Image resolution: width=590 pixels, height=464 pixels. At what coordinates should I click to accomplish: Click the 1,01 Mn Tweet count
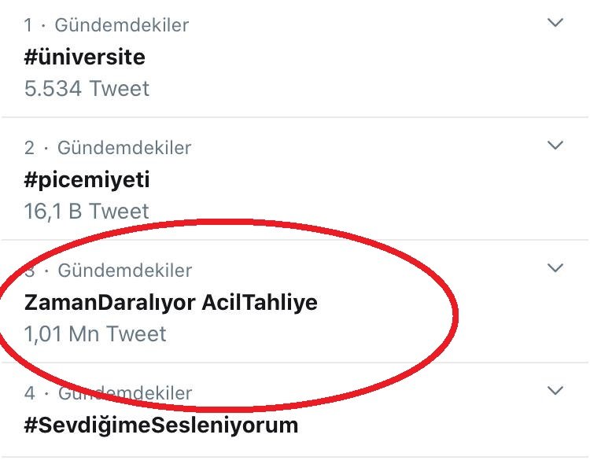point(95,333)
